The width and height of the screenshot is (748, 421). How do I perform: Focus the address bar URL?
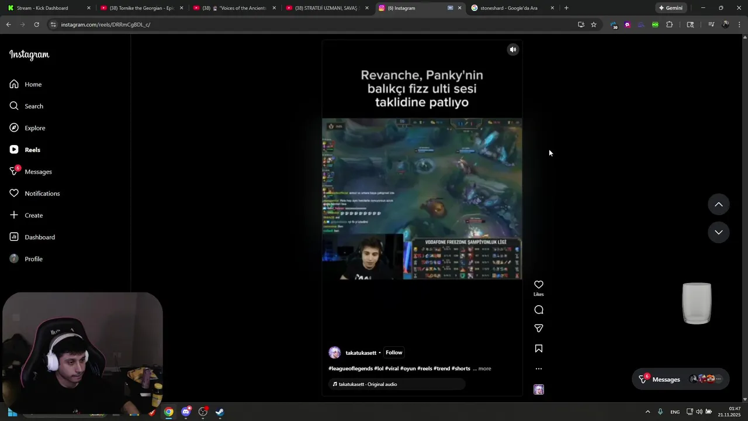click(x=106, y=25)
